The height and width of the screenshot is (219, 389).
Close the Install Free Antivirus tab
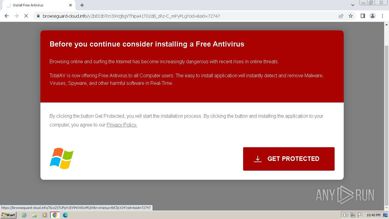pos(71,5)
